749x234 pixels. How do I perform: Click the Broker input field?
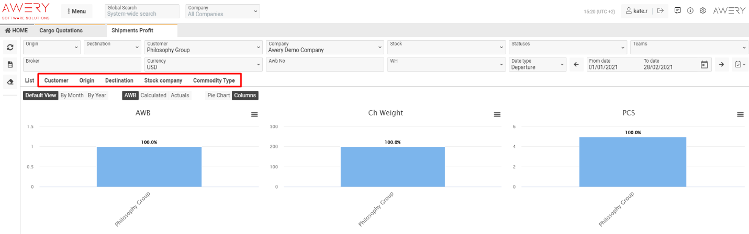coord(82,64)
